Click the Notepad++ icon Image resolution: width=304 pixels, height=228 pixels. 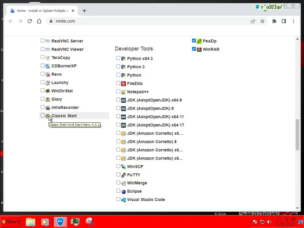pos(123,92)
